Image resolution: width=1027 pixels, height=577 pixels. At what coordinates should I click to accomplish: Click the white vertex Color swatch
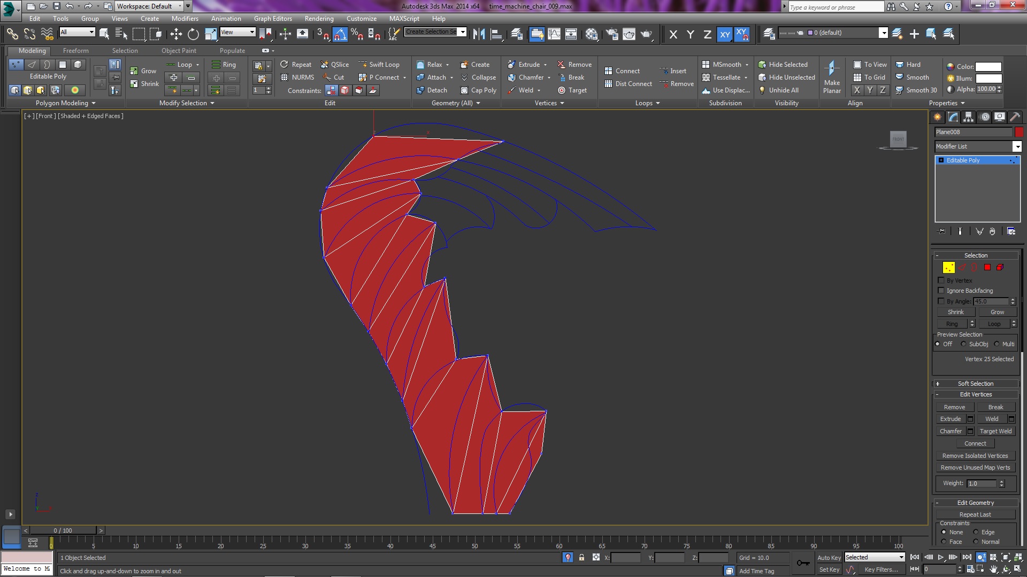[988, 67]
